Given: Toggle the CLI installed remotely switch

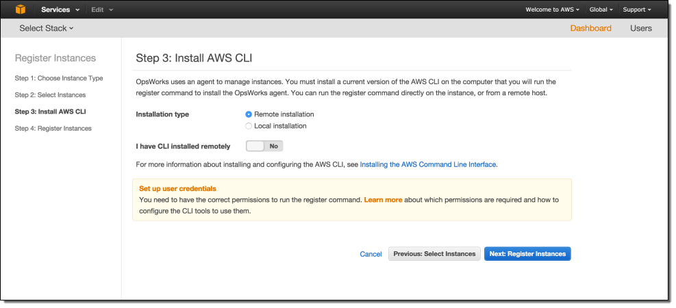Looking at the screenshot, I should [264, 146].
